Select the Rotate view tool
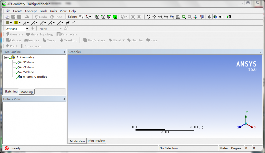Viewport: 265px width, 153px height. pos(148,17)
